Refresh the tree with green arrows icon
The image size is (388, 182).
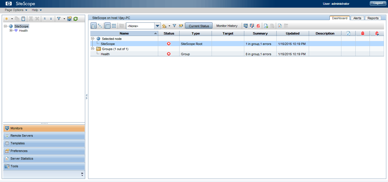point(76,19)
